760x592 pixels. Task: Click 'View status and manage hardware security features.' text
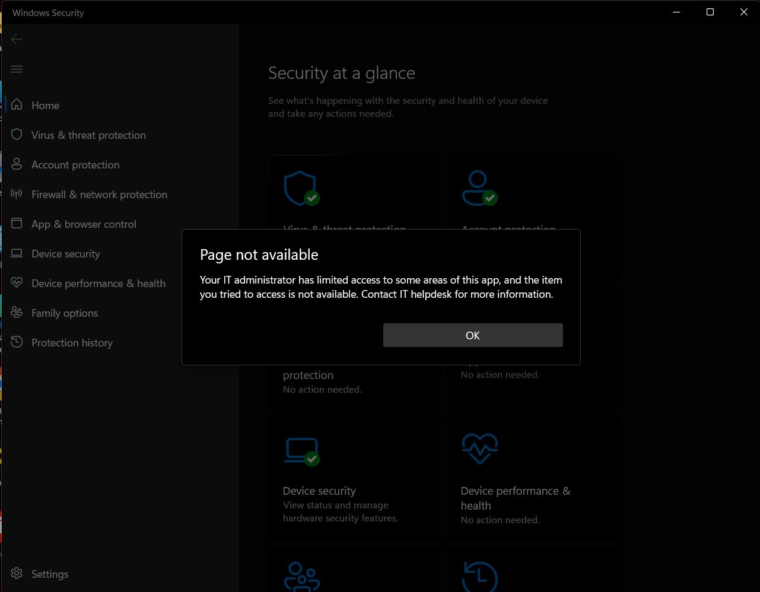click(x=341, y=512)
